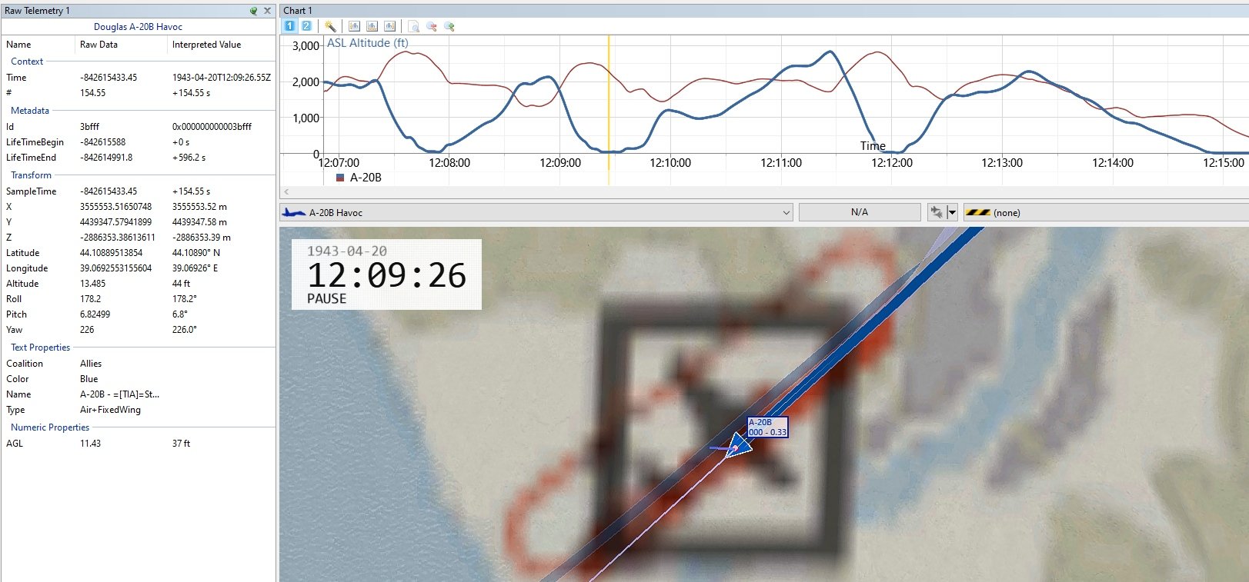The height and width of the screenshot is (582, 1249).
Task: Select chart series slot 1 button
Action: point(289,26)
